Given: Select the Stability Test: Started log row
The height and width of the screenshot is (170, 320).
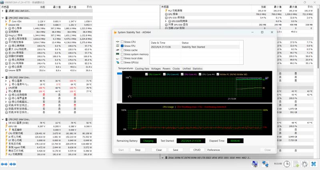Looking at the screenshot, I should (195, 47).
